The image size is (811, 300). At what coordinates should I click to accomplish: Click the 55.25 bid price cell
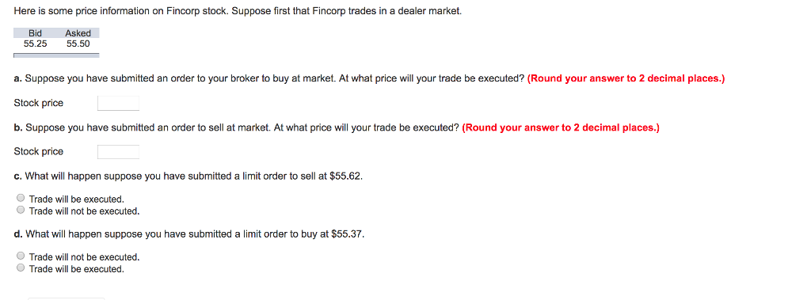tap(35, 44)
